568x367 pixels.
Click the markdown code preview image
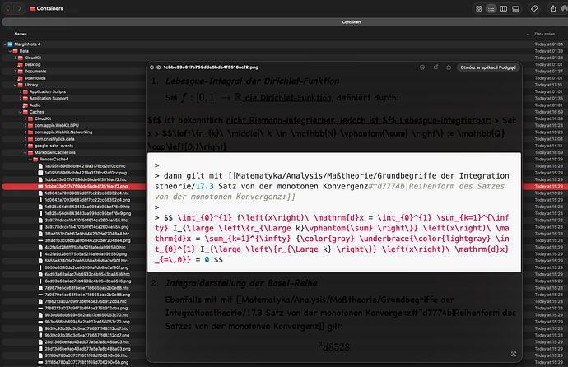click(x=334, y=212)
